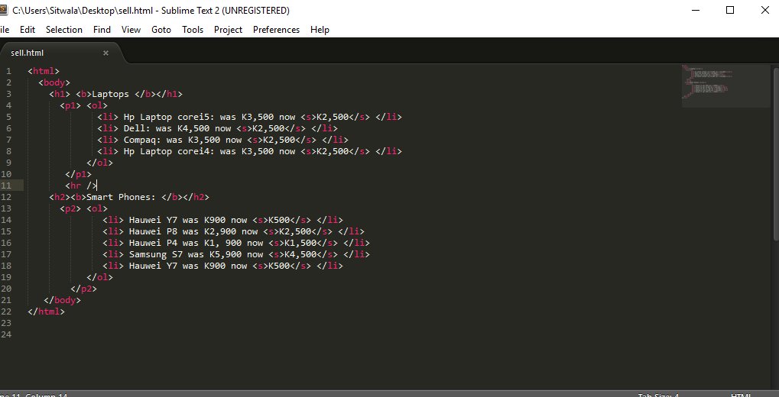This screenshot has width=779, height=397.
Task: Click the Hp Laptop corei4 line
Action: tap(249, 151)
